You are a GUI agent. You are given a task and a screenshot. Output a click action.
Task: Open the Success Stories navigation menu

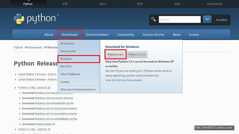pyautogui.click(x=153, y=35)
